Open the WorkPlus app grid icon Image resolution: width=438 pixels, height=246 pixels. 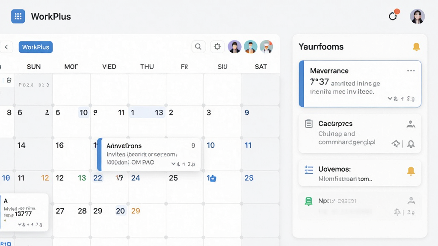[18, 16]
